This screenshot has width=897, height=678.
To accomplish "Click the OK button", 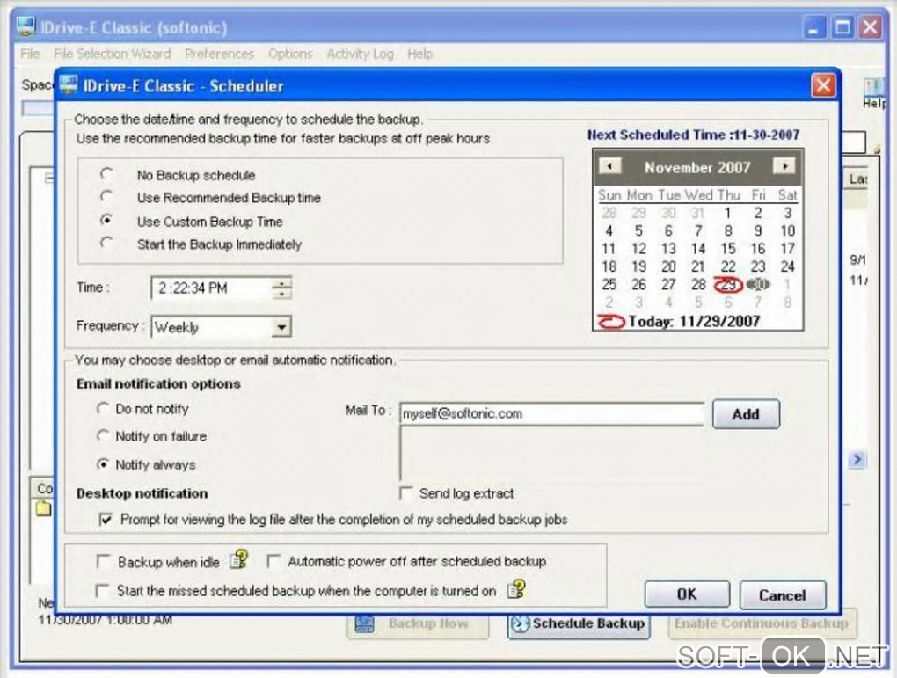I will (687, 595).
